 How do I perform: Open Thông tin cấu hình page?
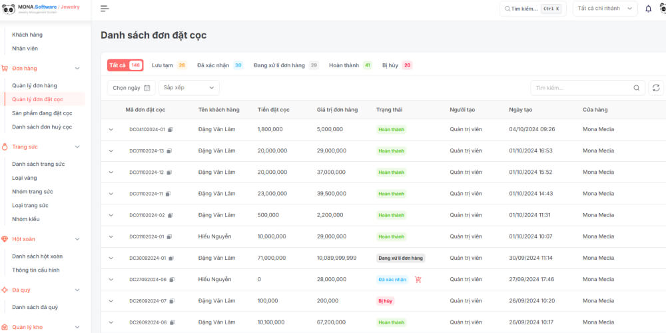(36, 270)
